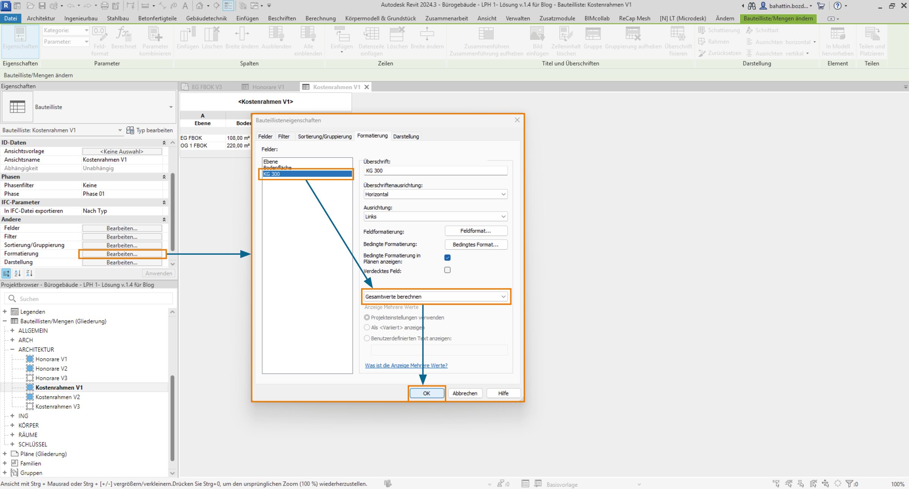
Task: Click the Gruppe headers icon
Action: [x=593, y=38]
